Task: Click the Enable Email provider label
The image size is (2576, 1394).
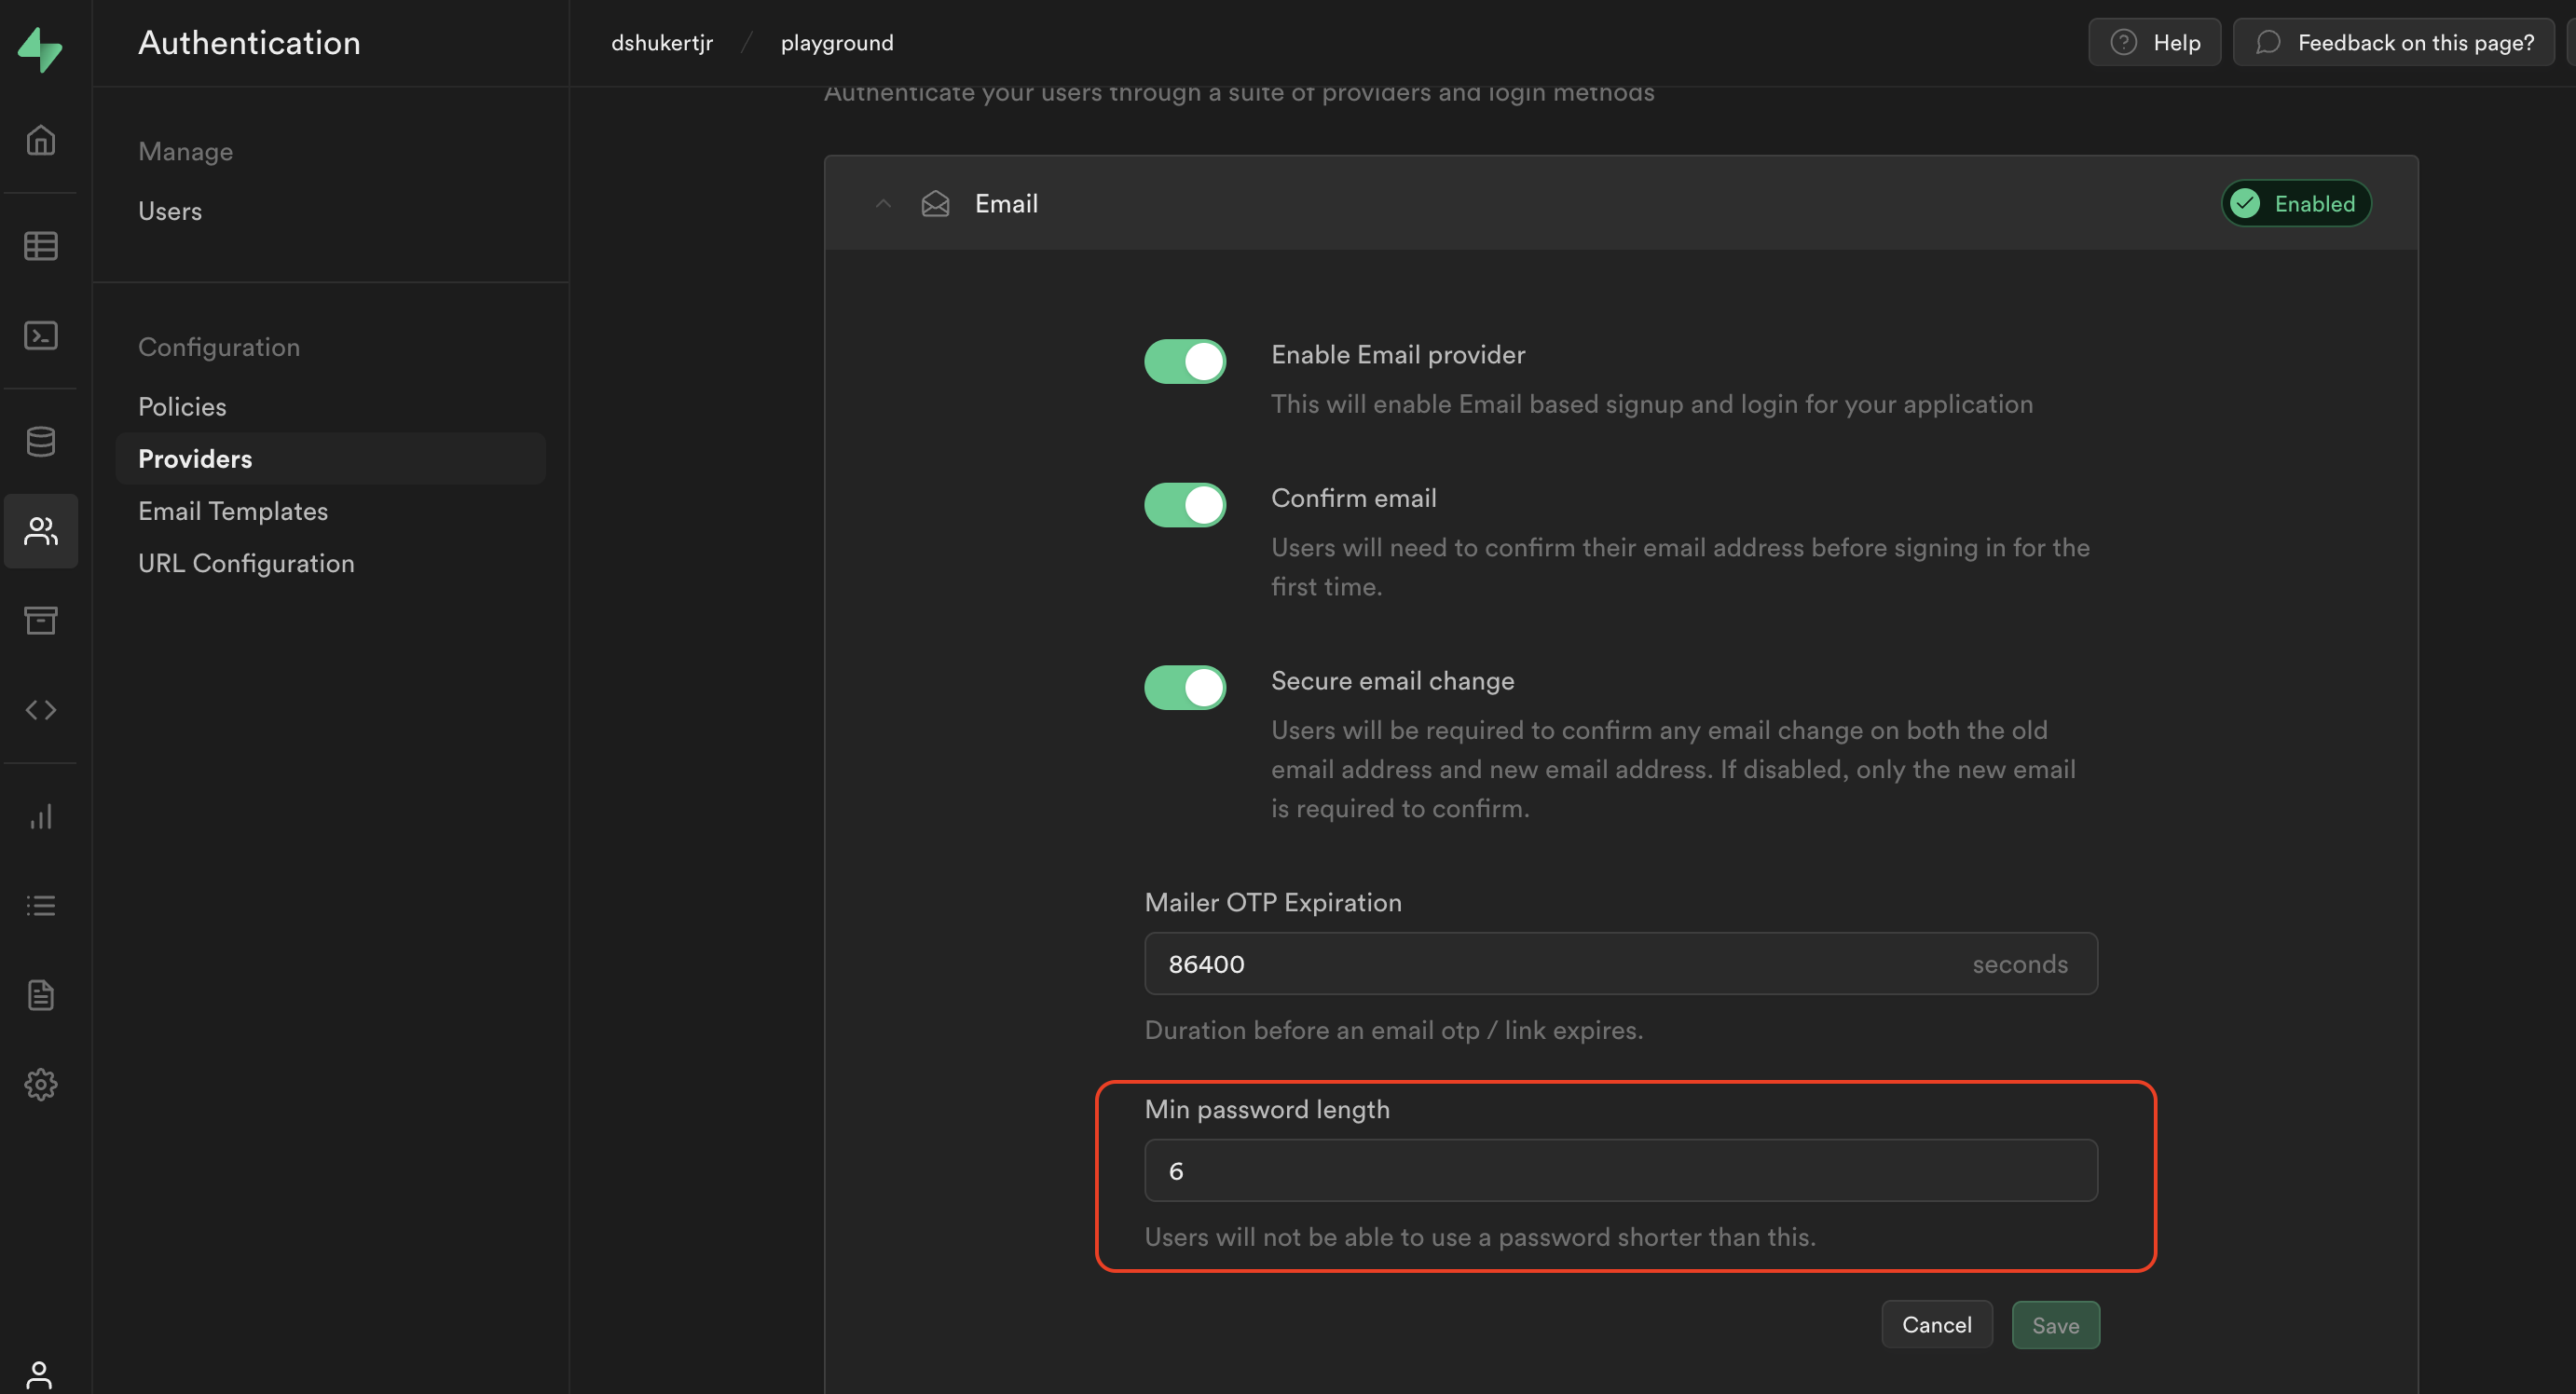Action: click(1397, 354)
